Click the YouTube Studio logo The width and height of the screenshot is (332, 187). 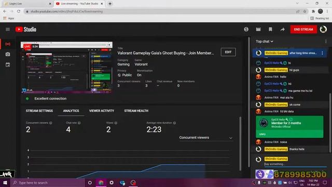pos(25,29)
